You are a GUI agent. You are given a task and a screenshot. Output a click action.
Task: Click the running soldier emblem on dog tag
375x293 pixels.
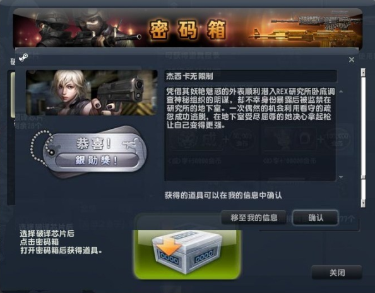pos(131,144)
